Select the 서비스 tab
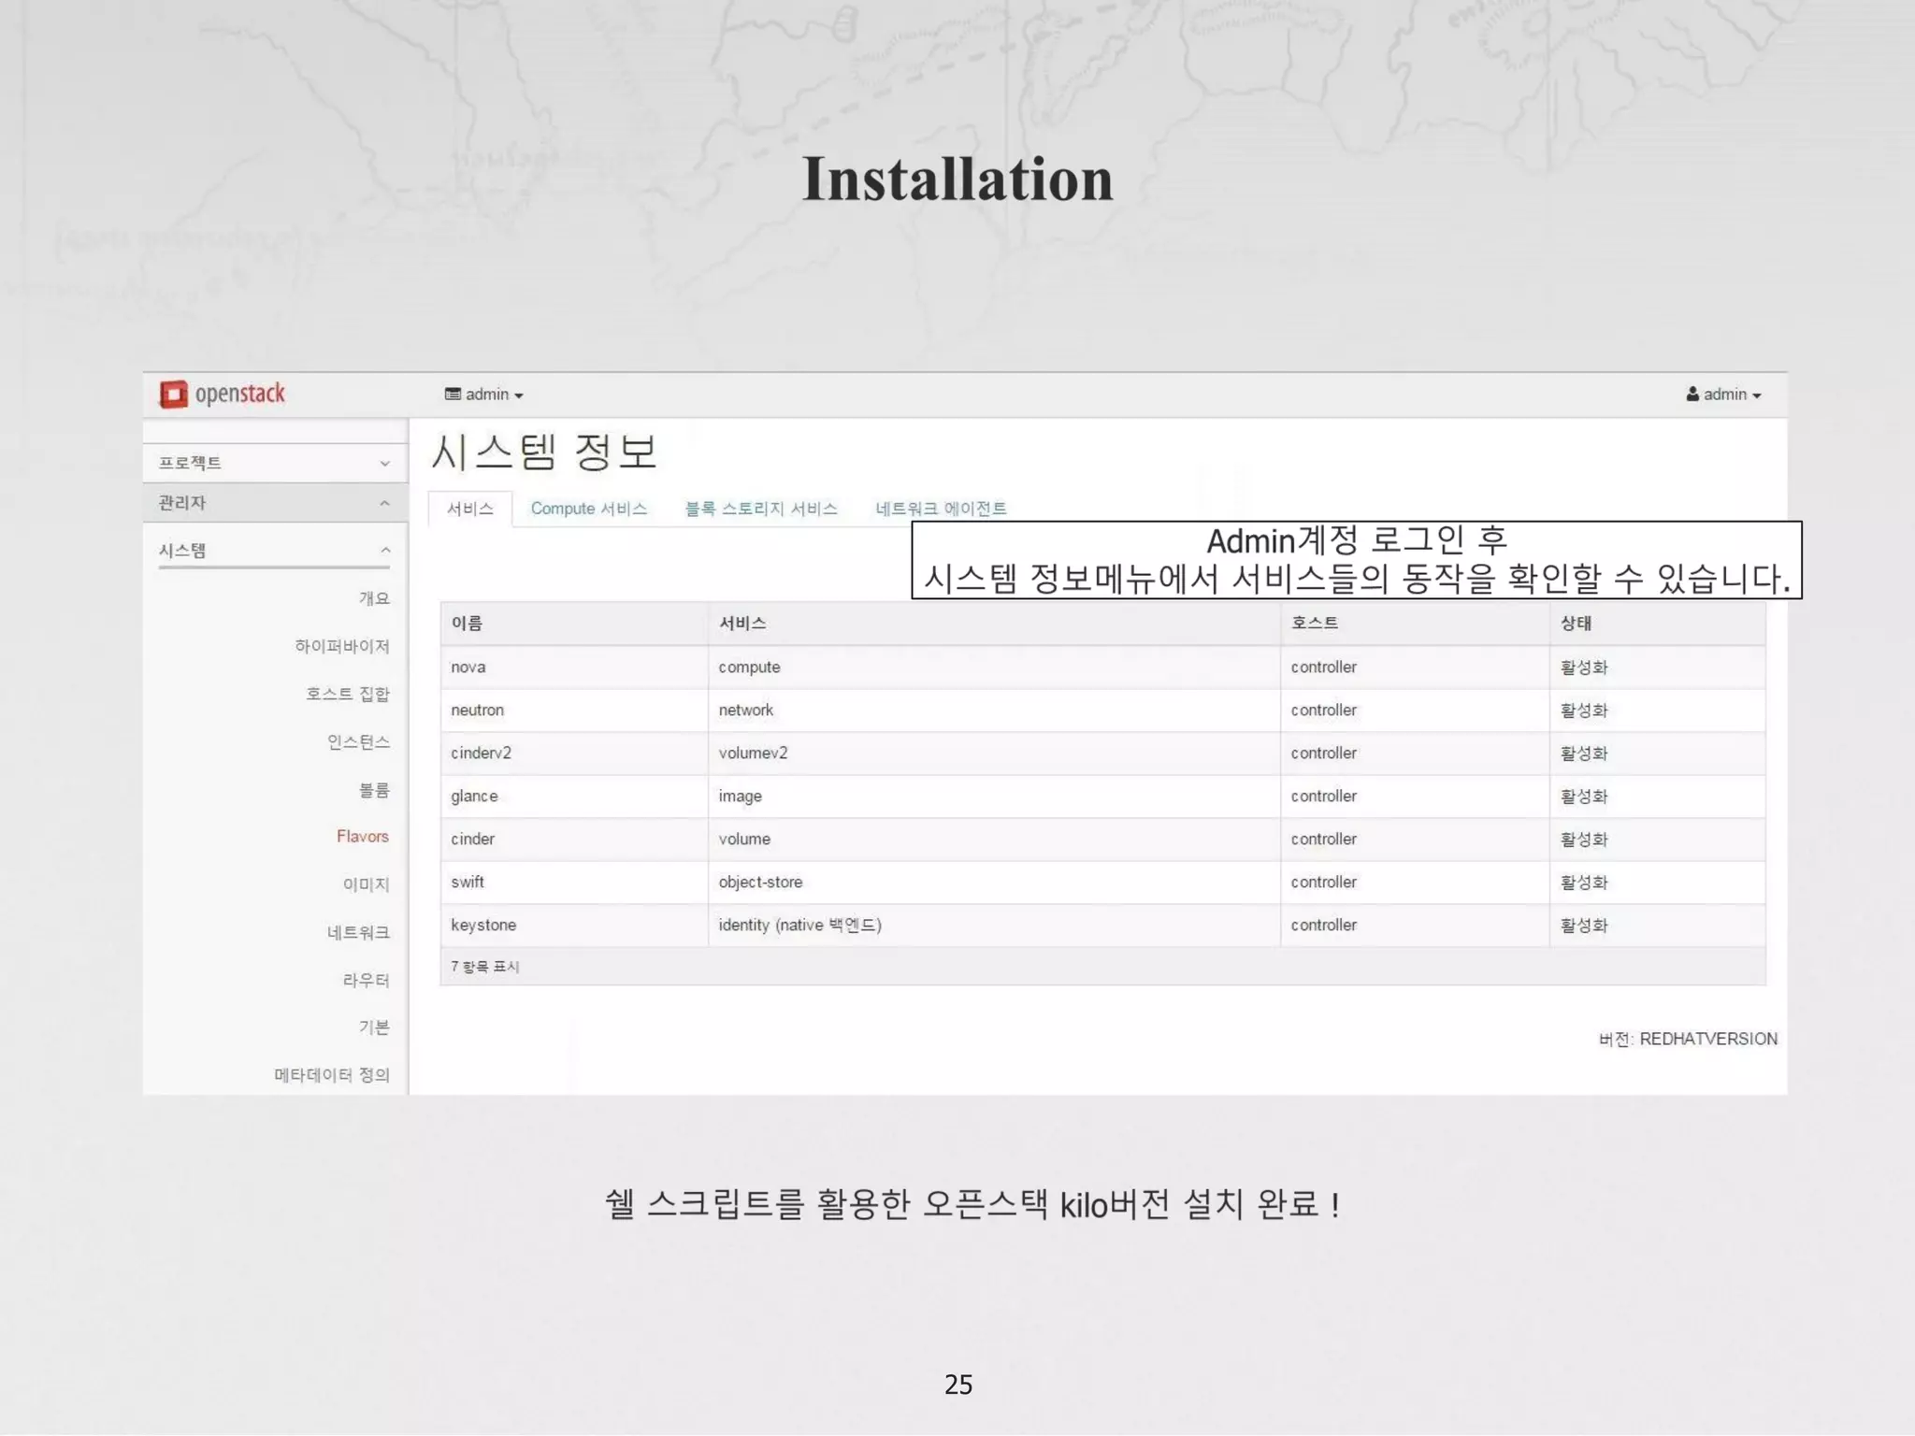This screenshot has width=1915, height=1436. point(469,509)
